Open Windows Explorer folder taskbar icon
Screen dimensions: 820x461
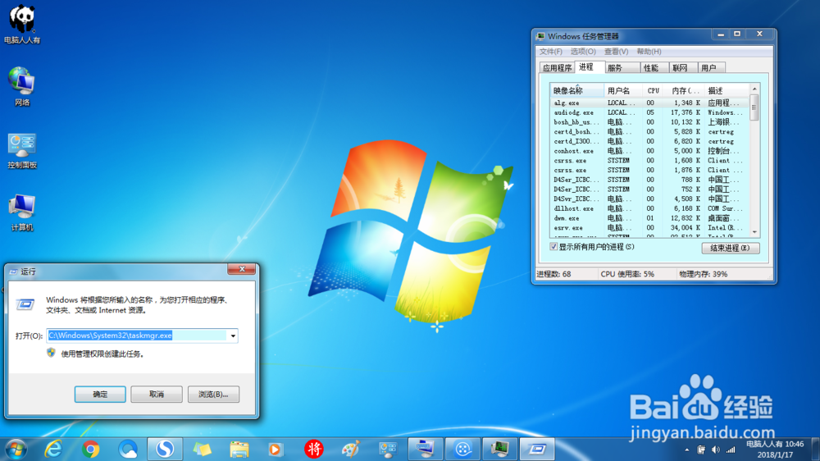[x=239, y=449]
